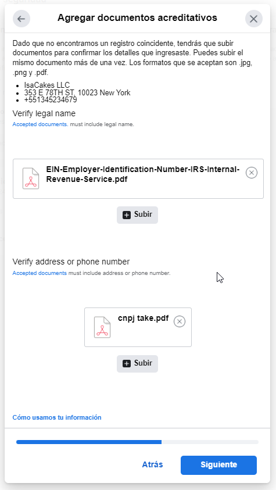Remove the EIN-Employer-Identification-Number PDF file
Image resolution: width=276 pixels, height=490 pixels.
[252, 173]
